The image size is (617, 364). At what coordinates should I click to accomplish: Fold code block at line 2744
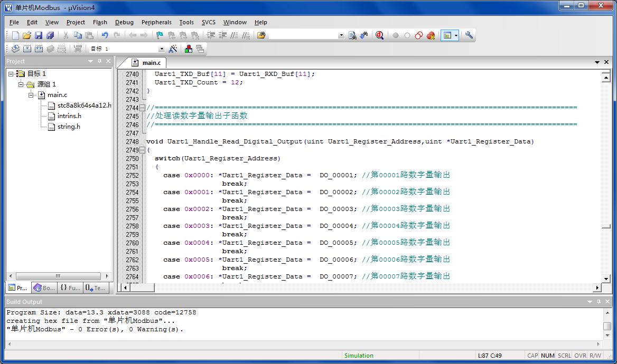click(143, 108)
